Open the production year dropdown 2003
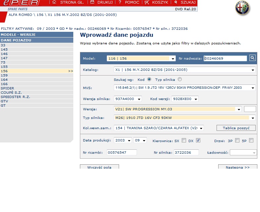This screenshot has width=260, height=212. (x=123, y=140)
